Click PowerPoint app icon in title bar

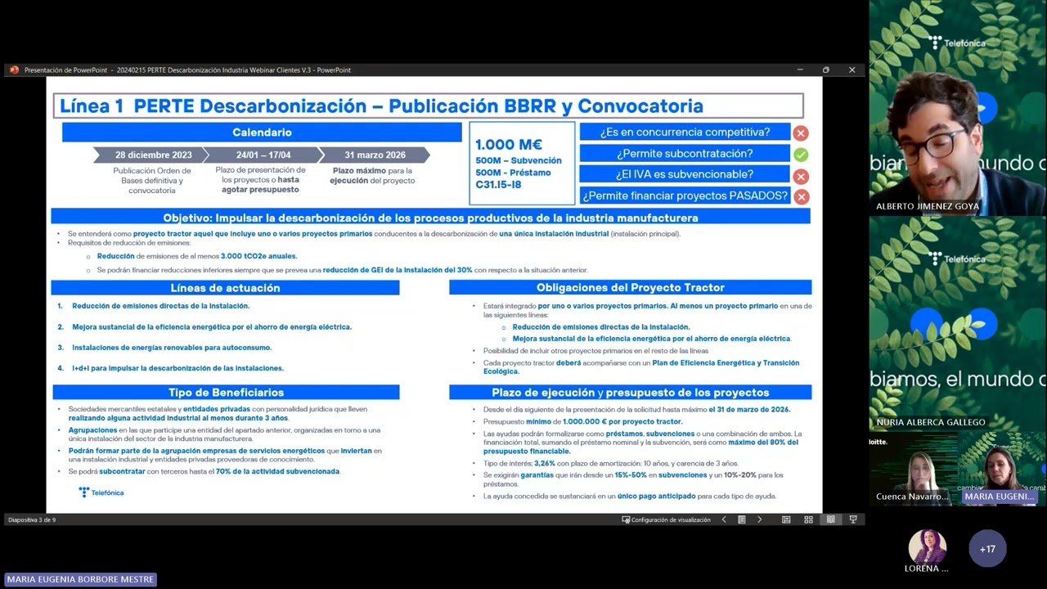tap(14, 70)
